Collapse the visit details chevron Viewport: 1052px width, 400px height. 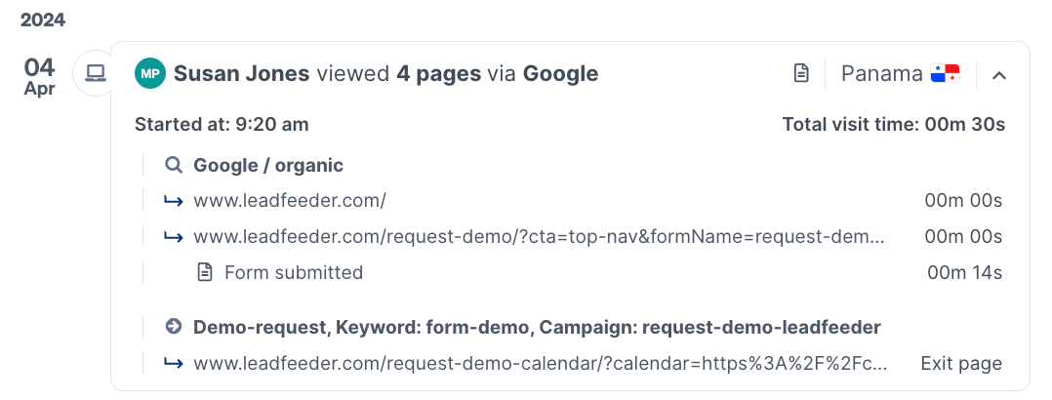click(x=998, y=75)
